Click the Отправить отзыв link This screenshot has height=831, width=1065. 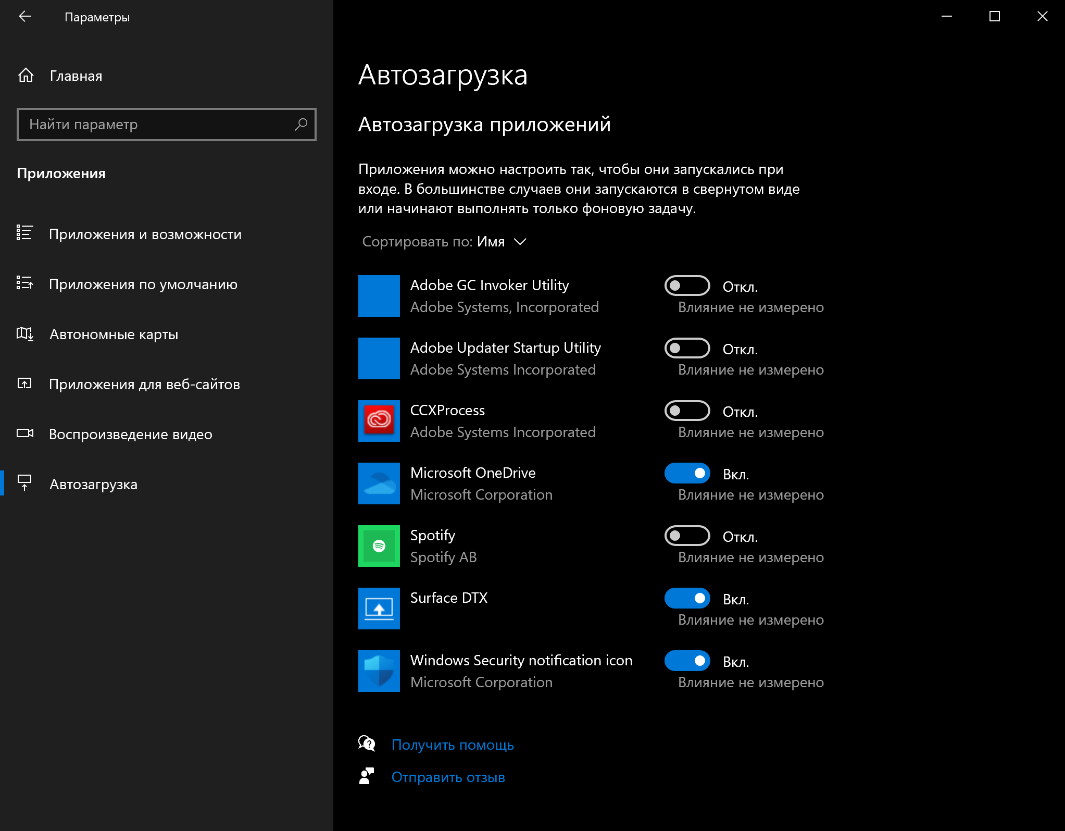click(x=448, y=777)
